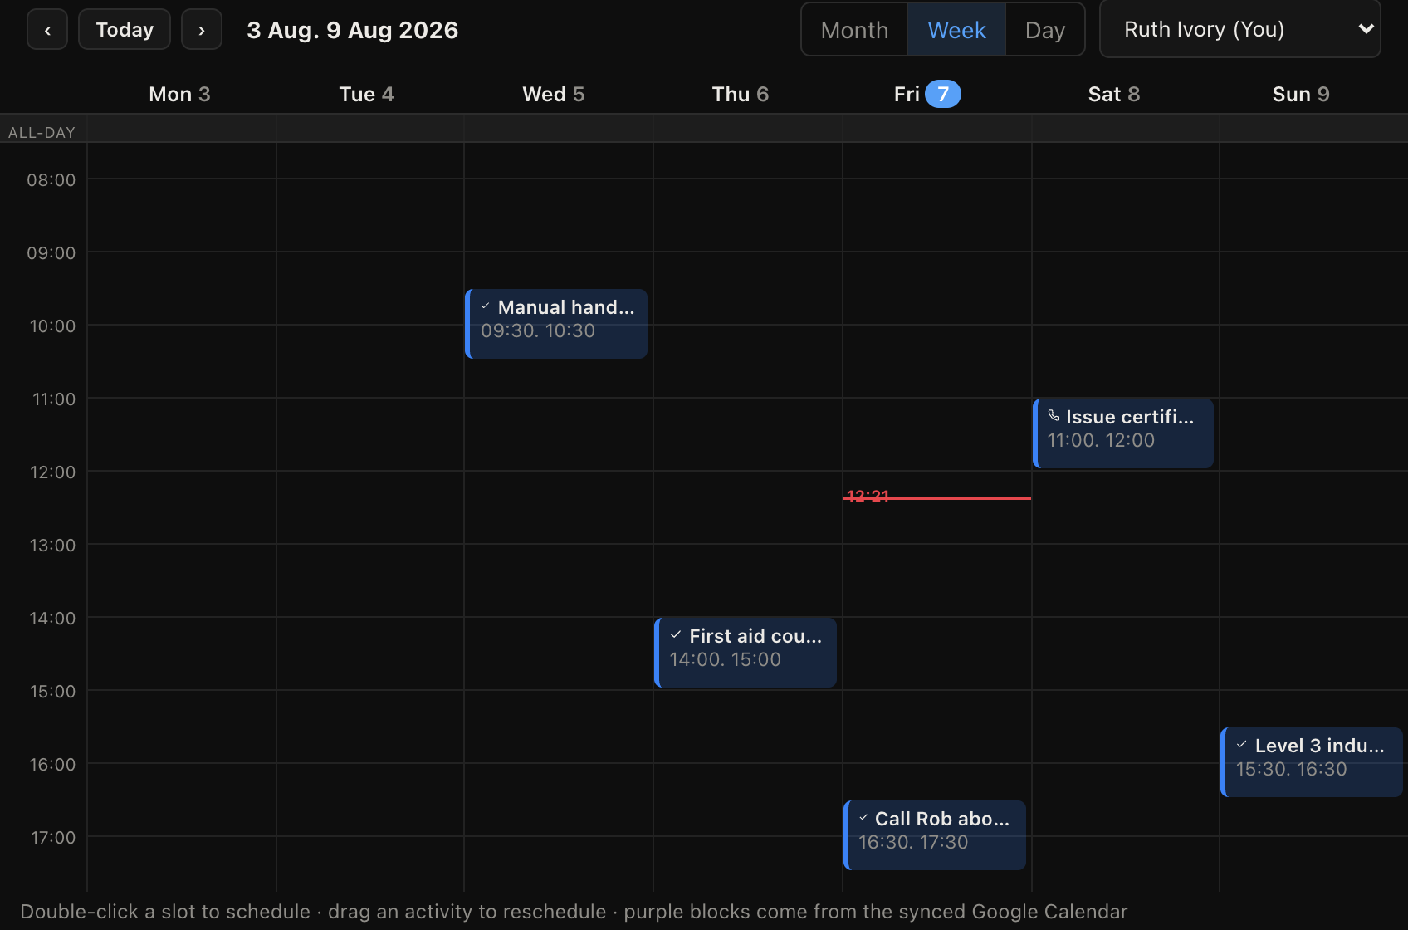This screenshot has height=930, width=1408.
Task: Open the Issue certifi... event on Saturday
Action: [x=1123, y=433]
